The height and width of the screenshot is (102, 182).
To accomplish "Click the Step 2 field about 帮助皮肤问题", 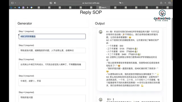I will tap(52, 50).
